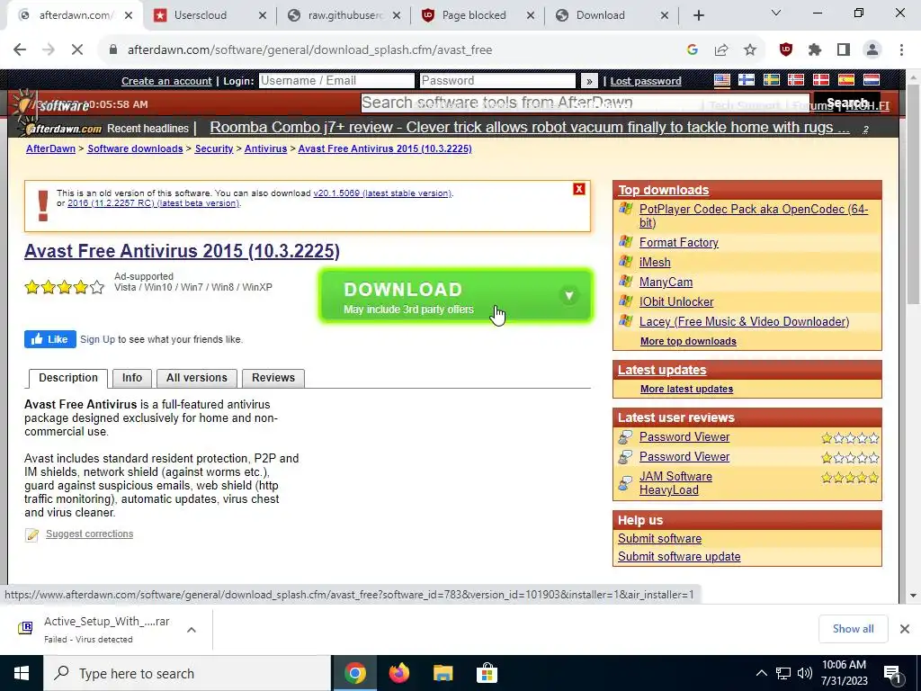Show hidden system tray icons
This screenshot has height=691, width=921.
coord(761,673)
